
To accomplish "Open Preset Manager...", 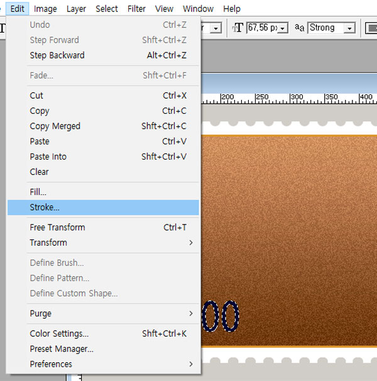I will point(103,349).
